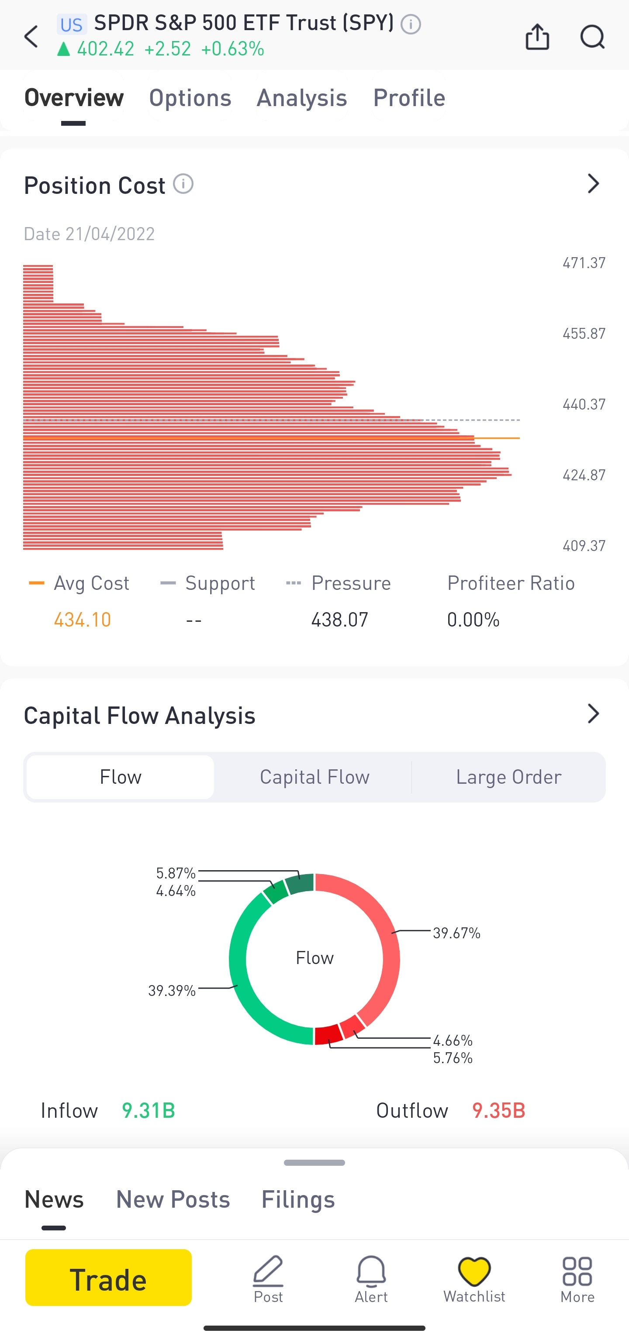Open the Filings section
The image size is (629, 1340).
297,1199
